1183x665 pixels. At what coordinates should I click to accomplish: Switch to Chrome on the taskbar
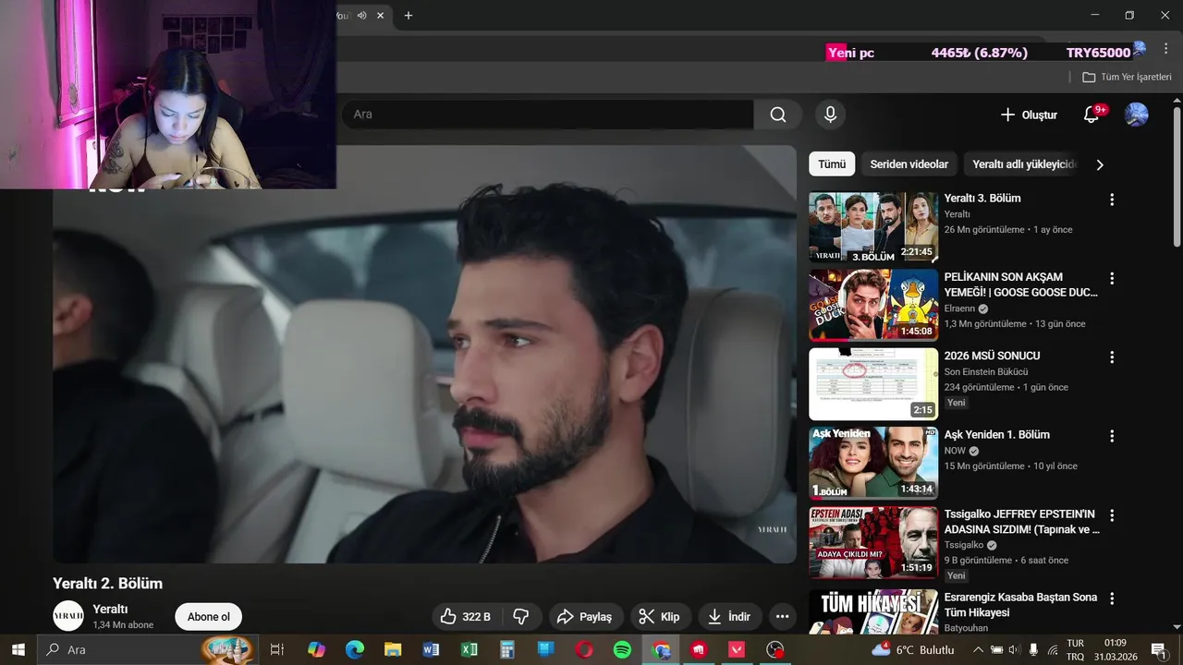click(x=661, y=649)
